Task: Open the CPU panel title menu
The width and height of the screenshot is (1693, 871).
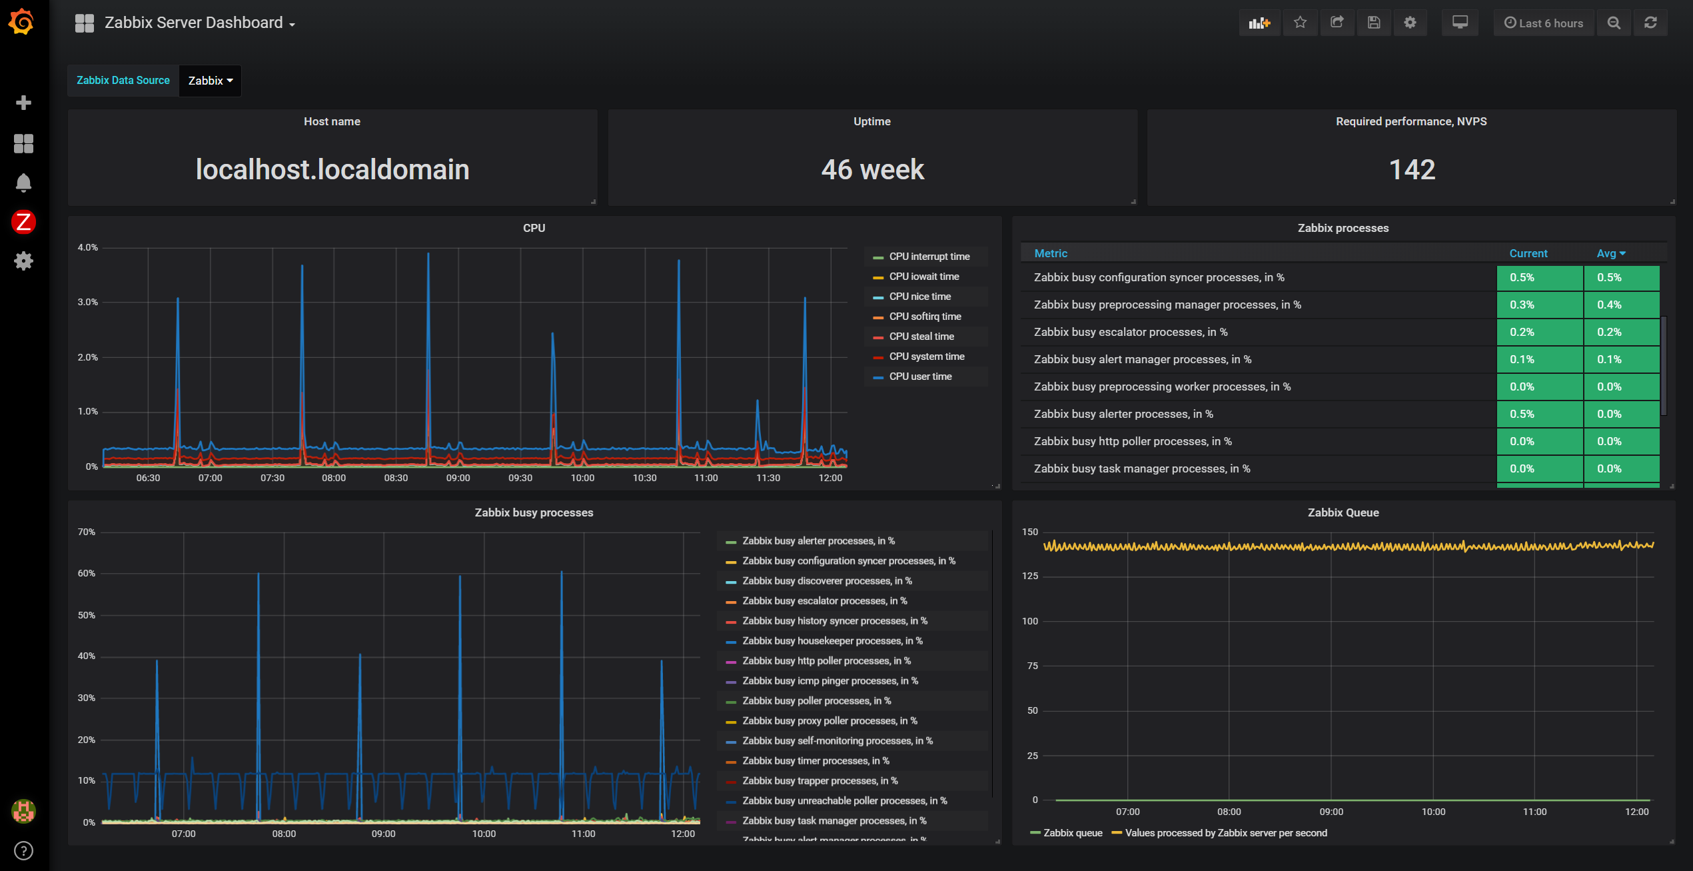Action: click(x=534, y=228)
